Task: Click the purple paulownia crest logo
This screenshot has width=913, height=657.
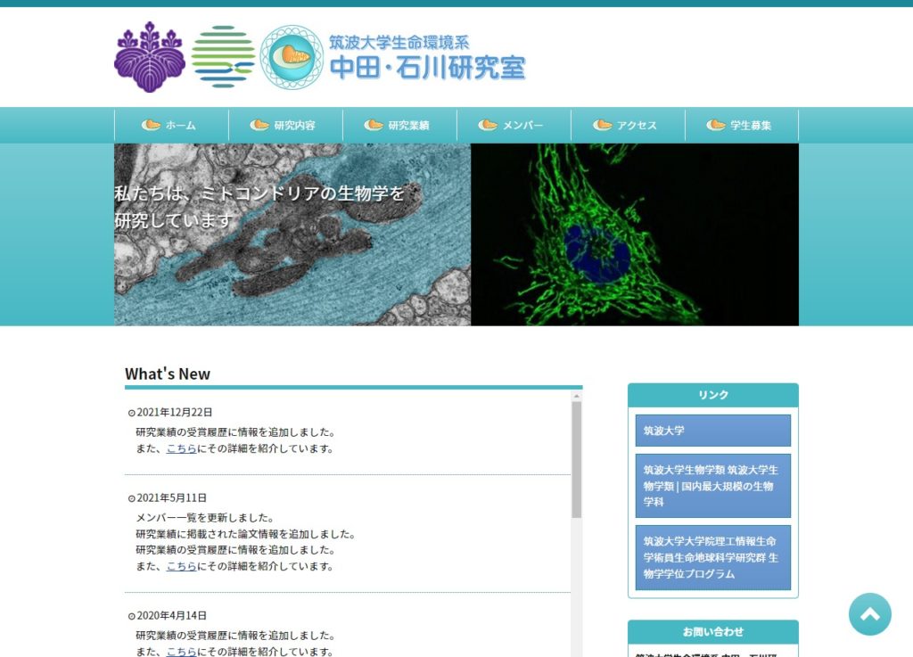Action: coord(150,57)
